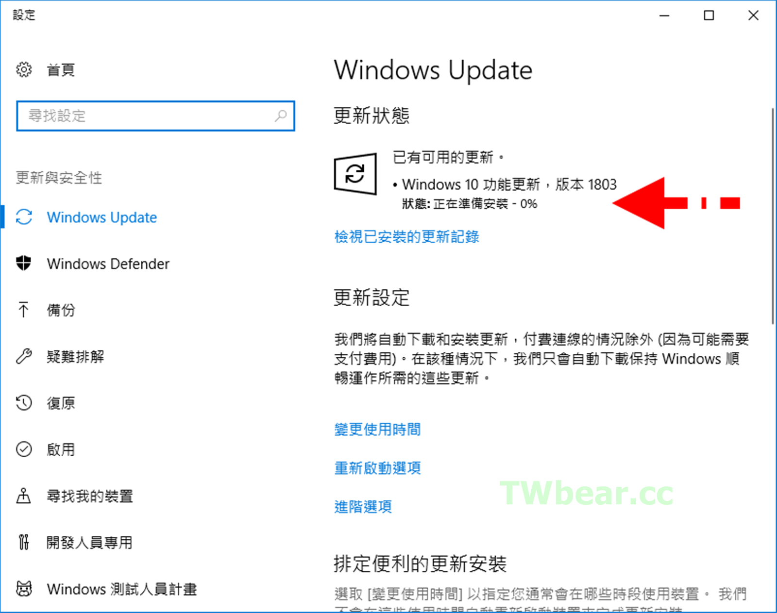
Task: Click the vertical scrollbar on right edge
Action: pyautogui.click(x=773, y=216)
